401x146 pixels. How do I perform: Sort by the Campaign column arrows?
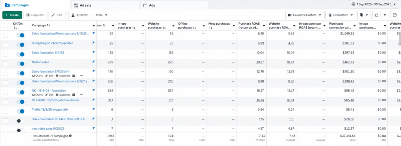[48, 25]
